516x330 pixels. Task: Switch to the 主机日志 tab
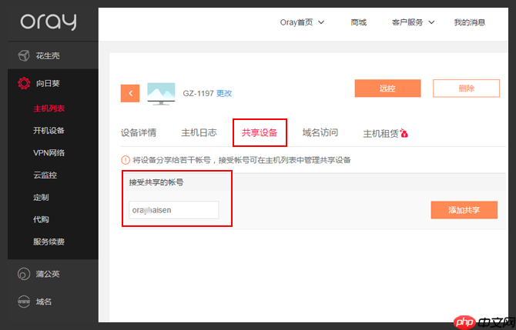(x=199, y=133)
